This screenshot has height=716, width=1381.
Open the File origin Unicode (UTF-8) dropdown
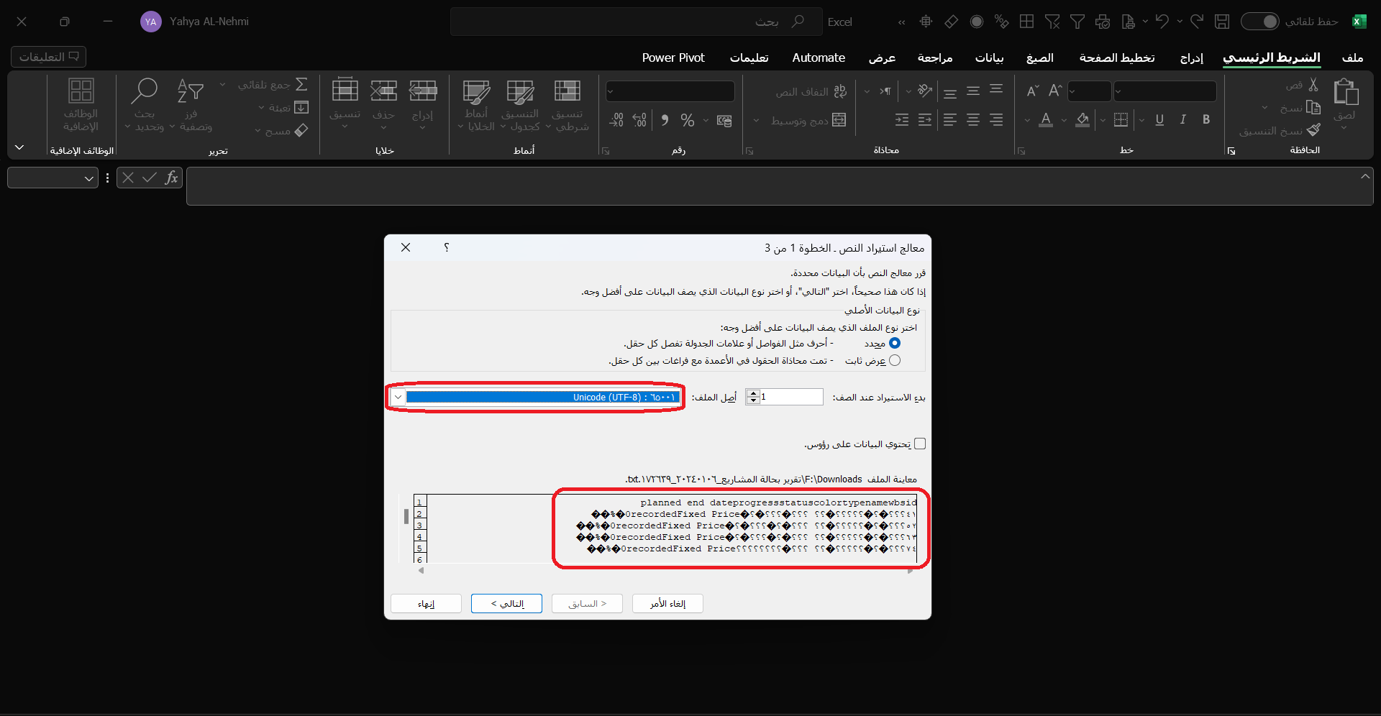(x=398, y=398)
